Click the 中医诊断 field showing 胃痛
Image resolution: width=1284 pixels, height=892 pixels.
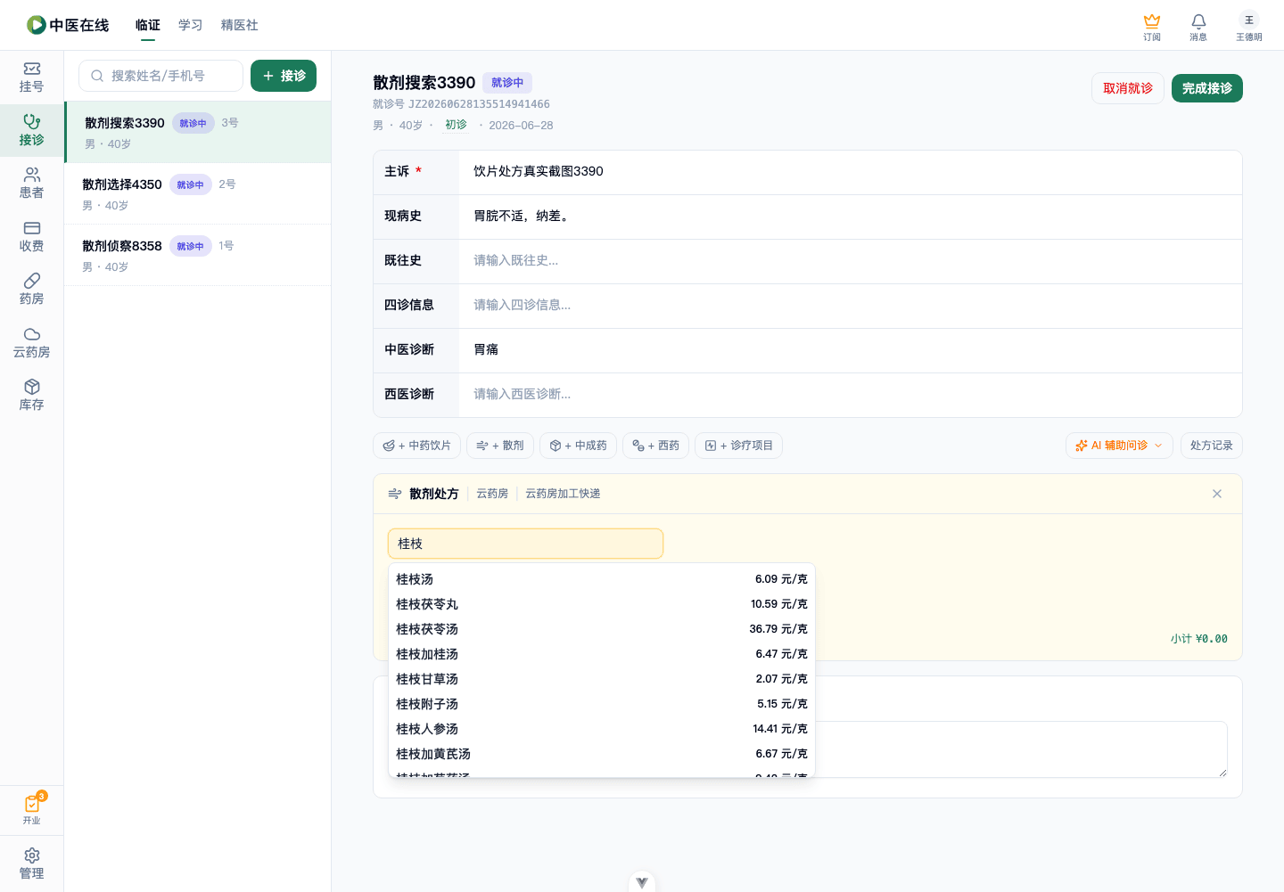point(850,350)
